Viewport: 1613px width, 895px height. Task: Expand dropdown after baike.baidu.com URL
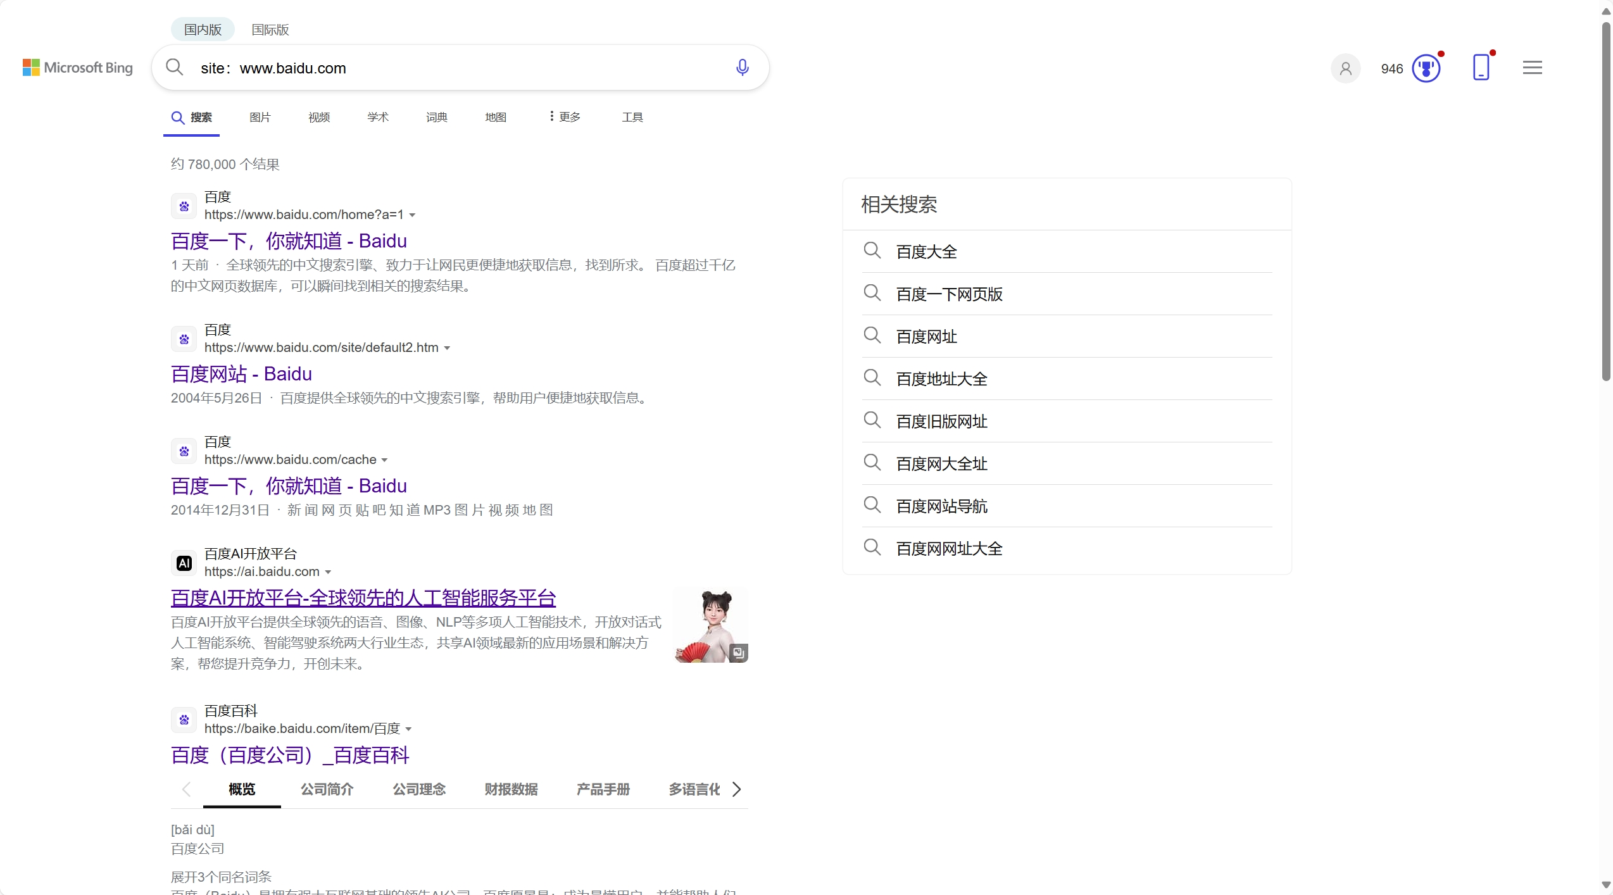point(408,729)
